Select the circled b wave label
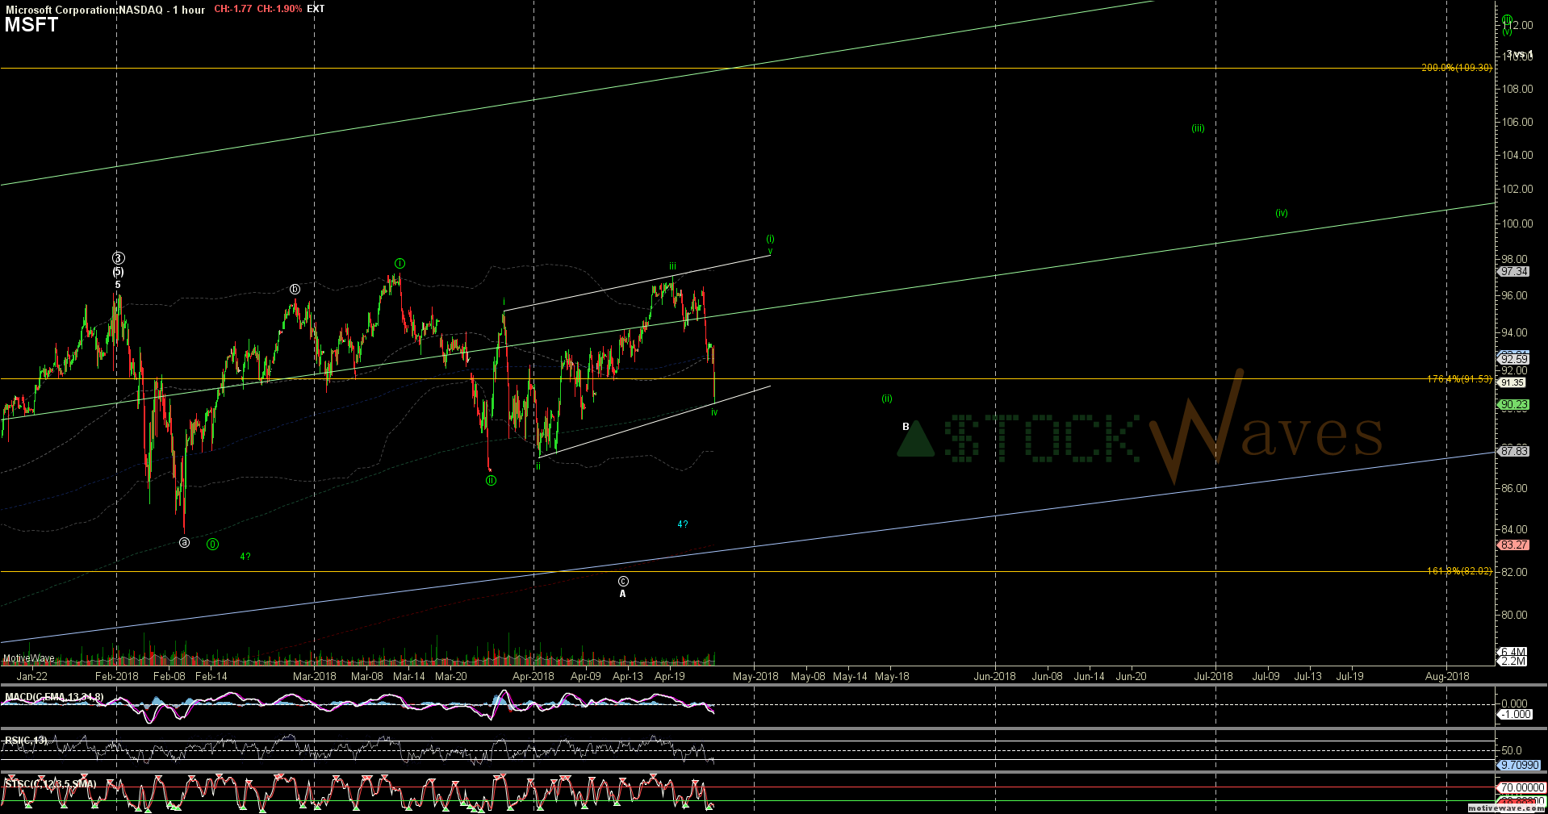 coord(295,289)
